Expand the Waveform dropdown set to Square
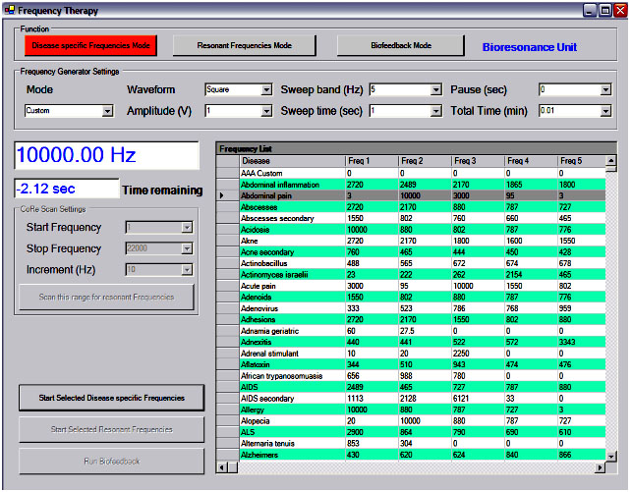Viewport: 631px width, 492px height. point(266,89)
